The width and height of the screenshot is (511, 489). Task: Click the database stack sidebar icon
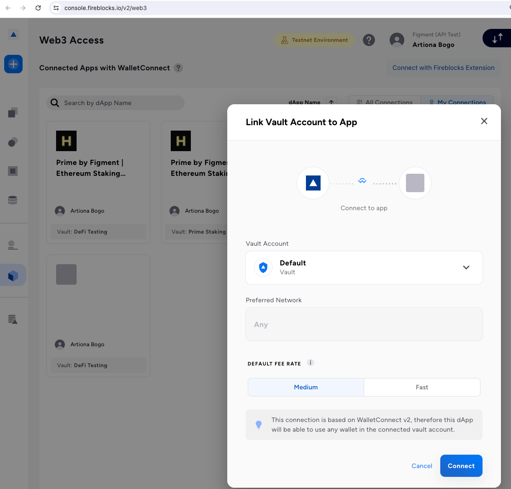(x=13, y=200)
